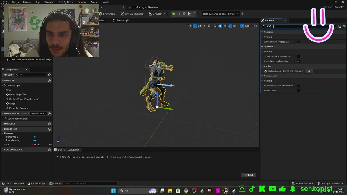This screenshot has height=195, width=347.
Task: Click TEMİZLE to clear compiler results
Action: pyautogui.click(x=249, y=175)
